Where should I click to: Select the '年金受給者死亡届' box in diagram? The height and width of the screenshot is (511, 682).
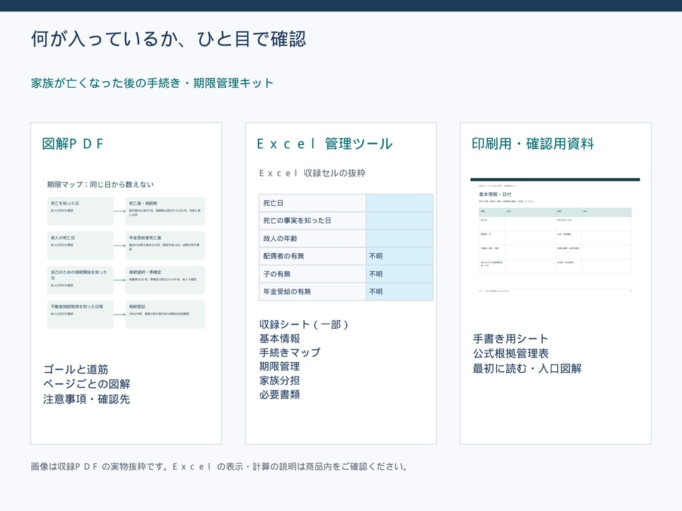coord(165,246)
